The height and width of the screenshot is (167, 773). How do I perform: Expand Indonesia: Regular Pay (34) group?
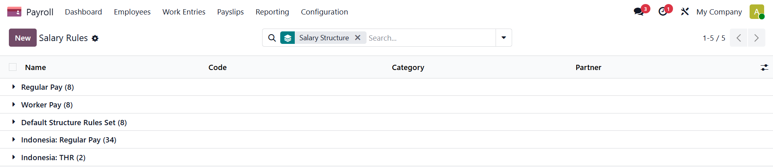[x=69, y=140]
